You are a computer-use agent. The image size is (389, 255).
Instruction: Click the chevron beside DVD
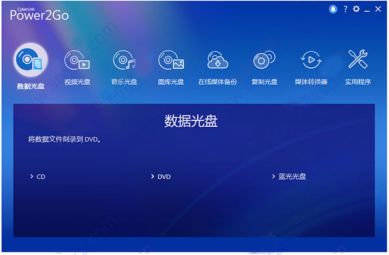pos(152,176)
